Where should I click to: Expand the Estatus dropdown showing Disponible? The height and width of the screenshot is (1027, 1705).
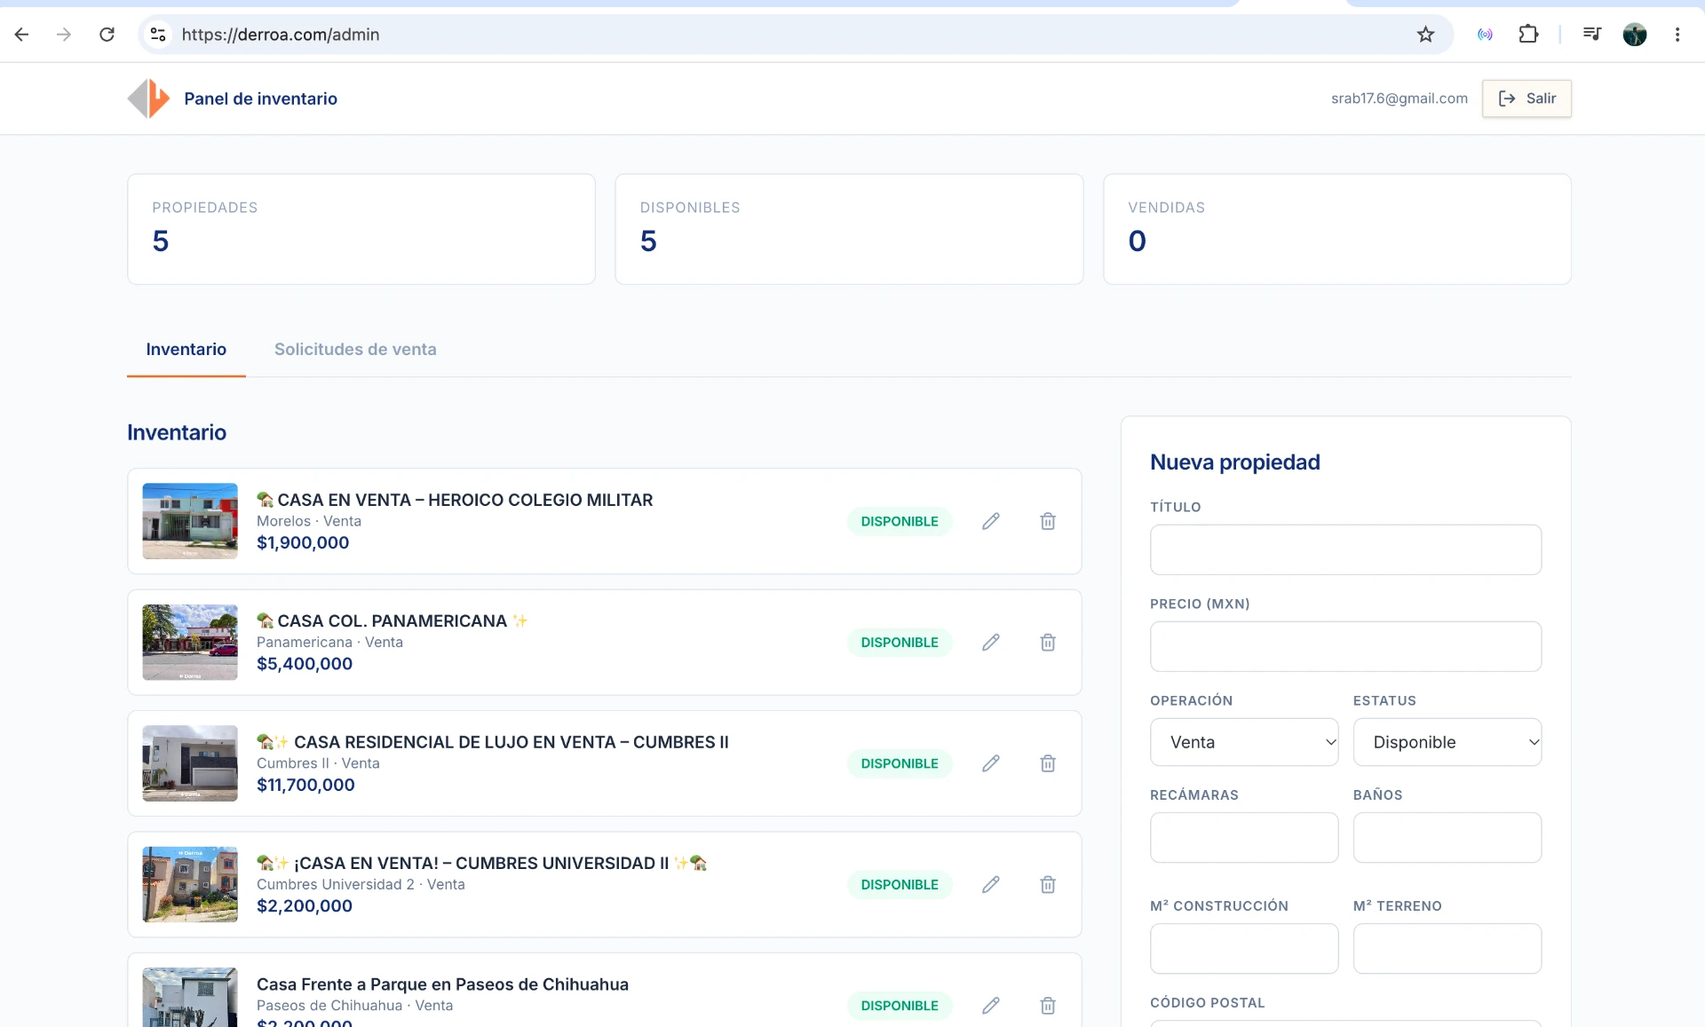coord(1447,742)
